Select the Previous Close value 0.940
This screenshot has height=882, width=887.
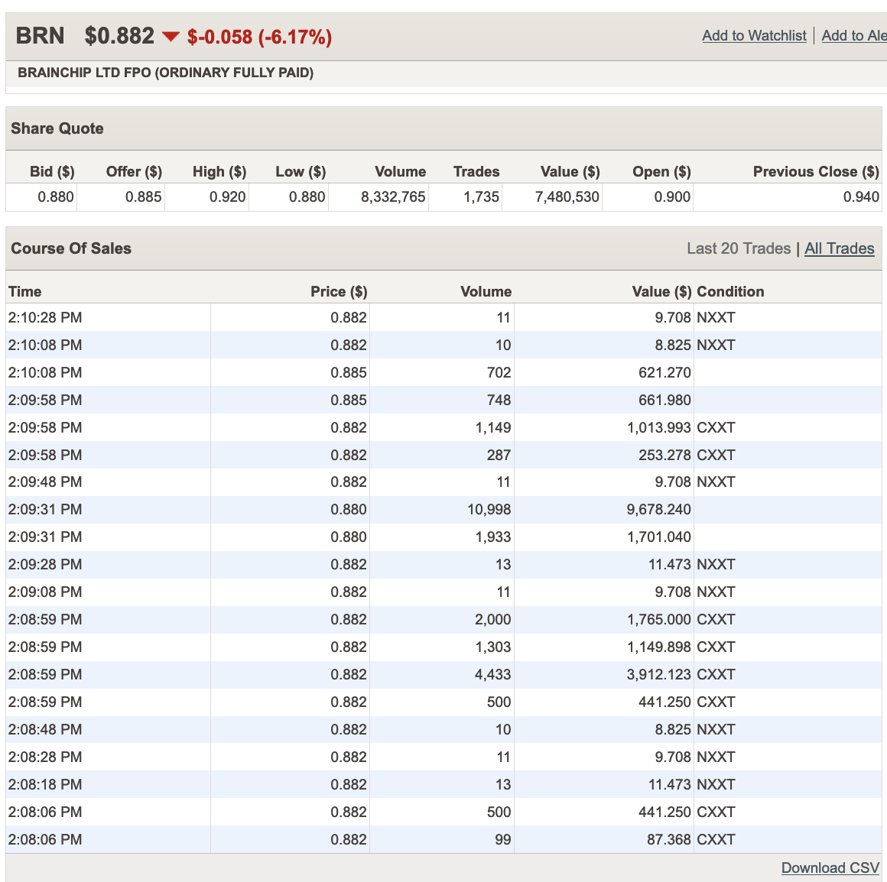point(860,196)
